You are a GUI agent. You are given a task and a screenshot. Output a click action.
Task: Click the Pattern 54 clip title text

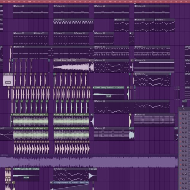click(x=60, y=20)
